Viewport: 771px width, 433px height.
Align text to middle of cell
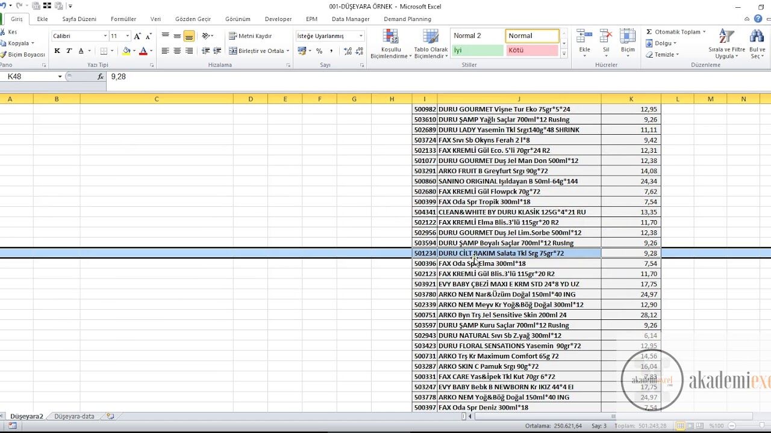pyautogui.click(x=177, y=36)
